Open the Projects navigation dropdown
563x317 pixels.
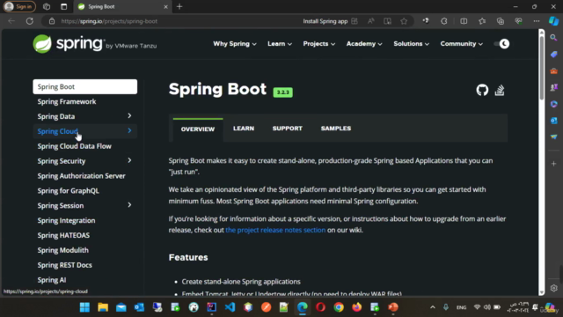tap(318, 44)
